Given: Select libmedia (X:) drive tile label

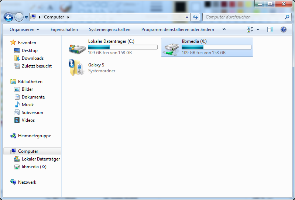Looking at the screenshot, I should click(x=194, y=41).
